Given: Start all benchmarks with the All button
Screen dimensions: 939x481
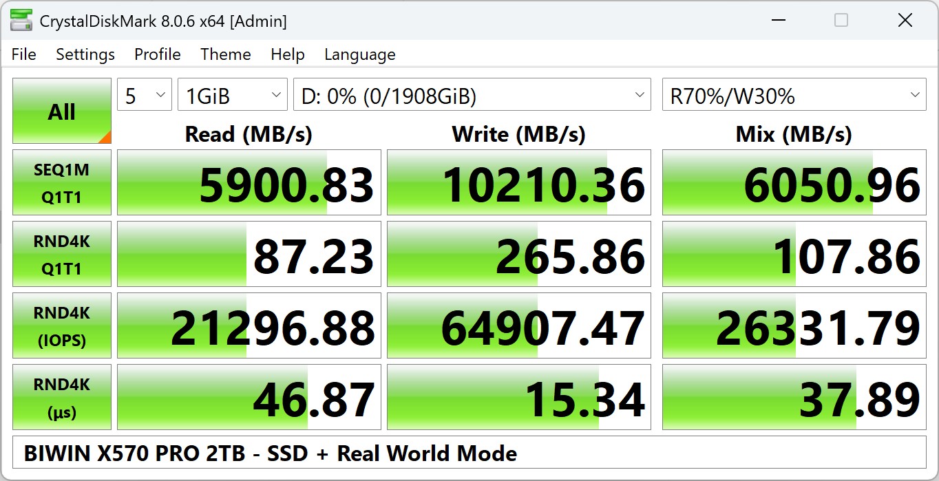Looking at the screenshot, I should [62, 111].
